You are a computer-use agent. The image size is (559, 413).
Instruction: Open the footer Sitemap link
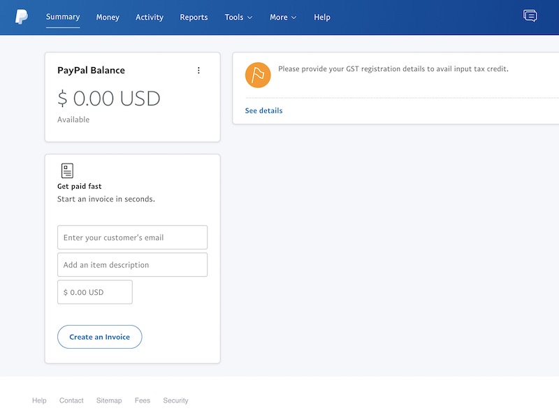(109, 400)
